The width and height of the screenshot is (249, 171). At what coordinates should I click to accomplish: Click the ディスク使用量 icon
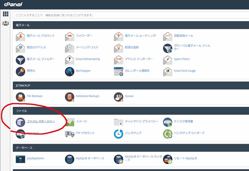[x=167, y=122]
